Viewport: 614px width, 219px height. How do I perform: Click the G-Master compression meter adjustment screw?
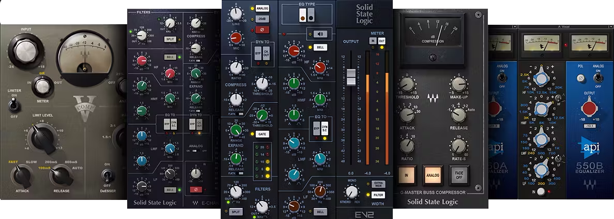(x=433, y=57)
